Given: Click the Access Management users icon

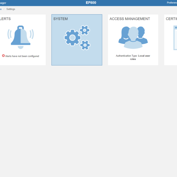Looking at the screenshot, I should [133, 38].
